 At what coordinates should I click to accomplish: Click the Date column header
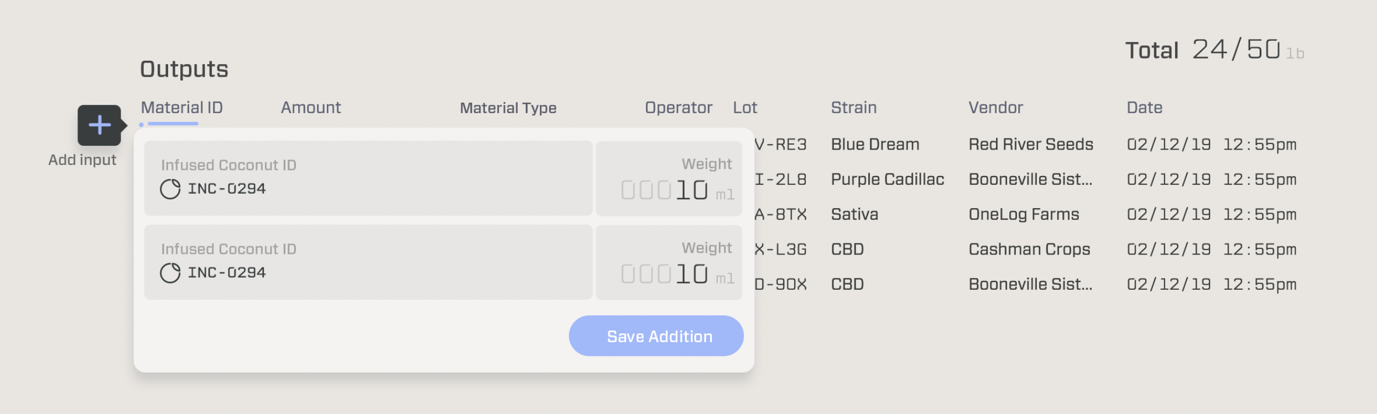point(1145,108)
